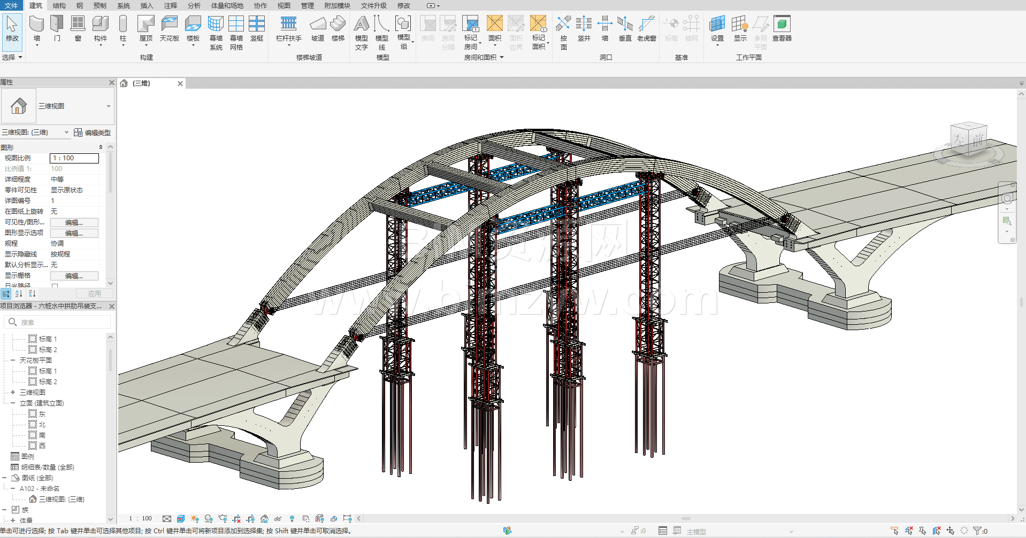Switch to the 结构 ribbon tab

tap(59, 5)
